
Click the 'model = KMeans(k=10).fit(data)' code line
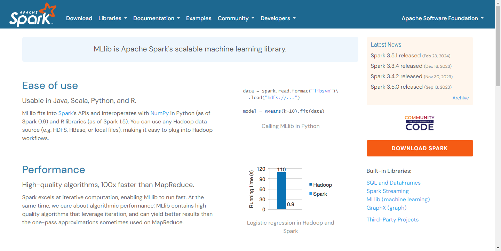[284, 111]
